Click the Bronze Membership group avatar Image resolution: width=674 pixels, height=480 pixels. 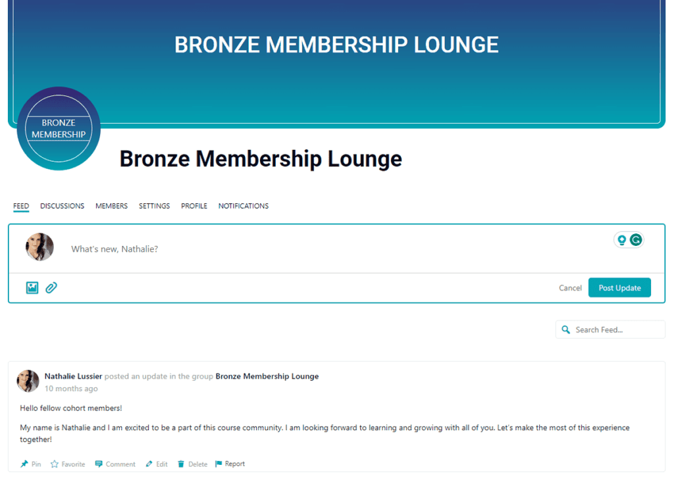click(x=59, y=128)
